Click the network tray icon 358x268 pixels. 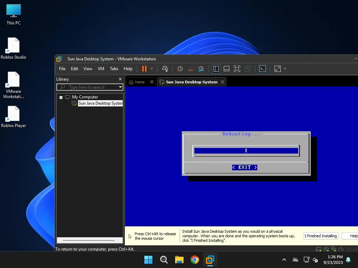tap(306, 260)
